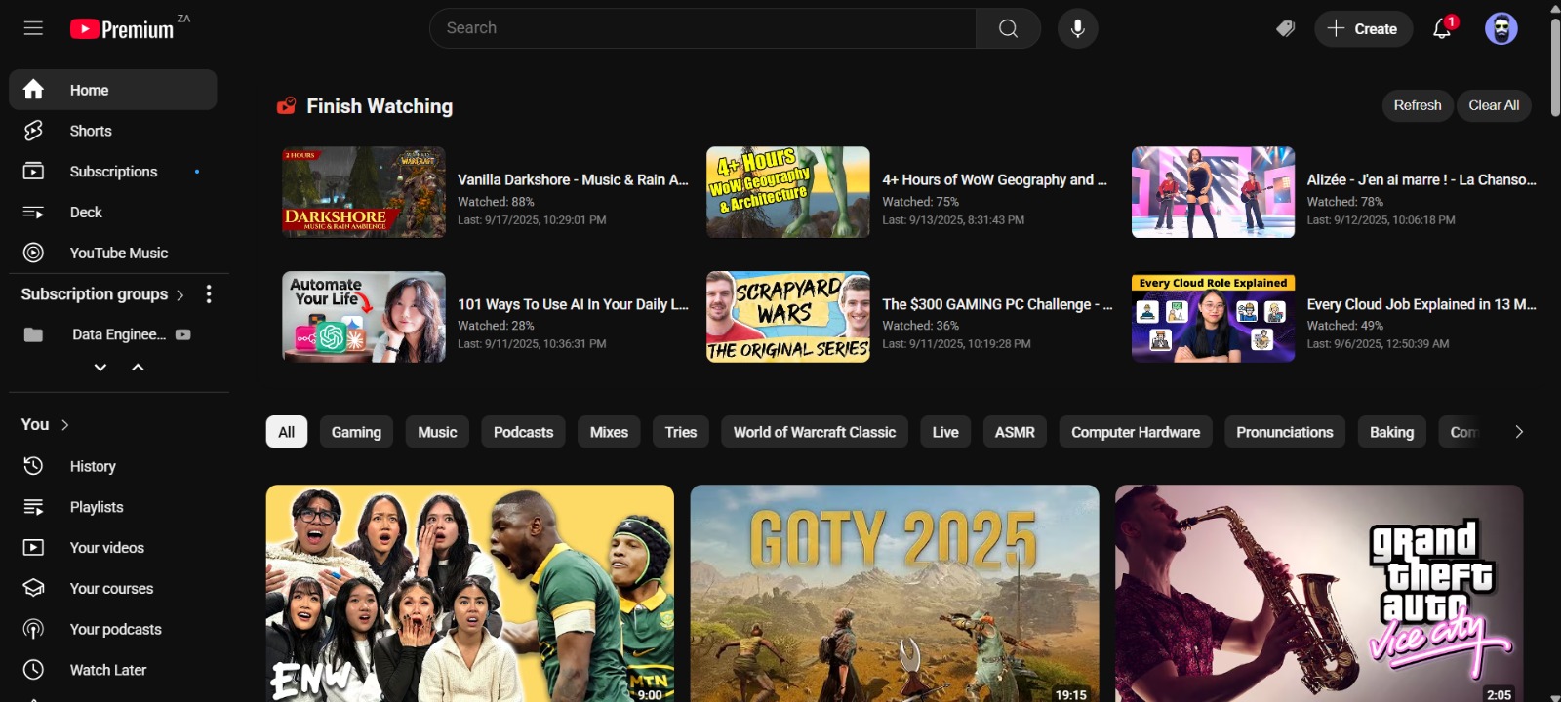Click into the Search input field
Screen dimensions: 1561x702
coord(702,28)
